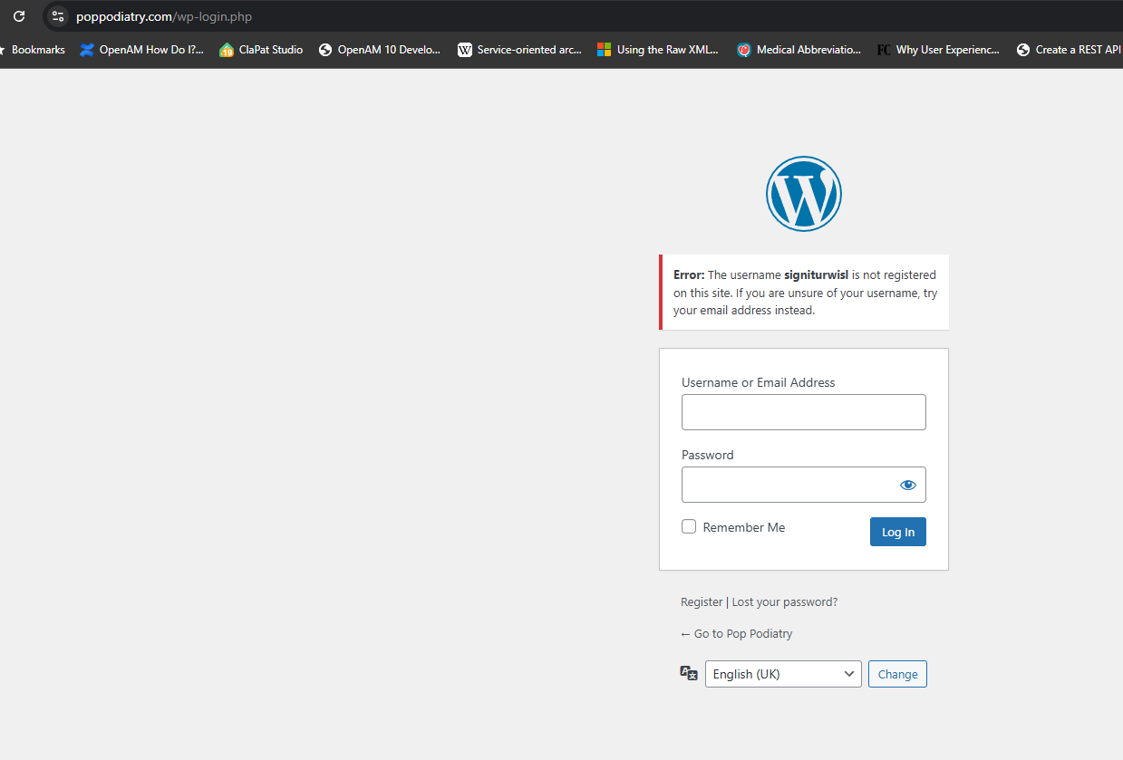Click the username signiturwisl in the error message
The height and width of the screenshot is (760, 1123).
(816, 274)
